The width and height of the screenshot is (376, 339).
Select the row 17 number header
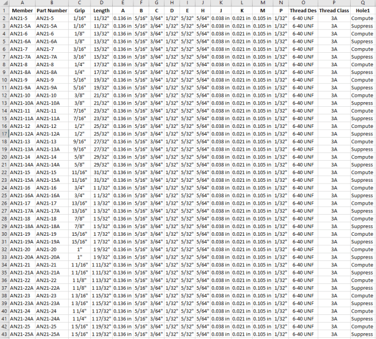click(x=4, y=134)
